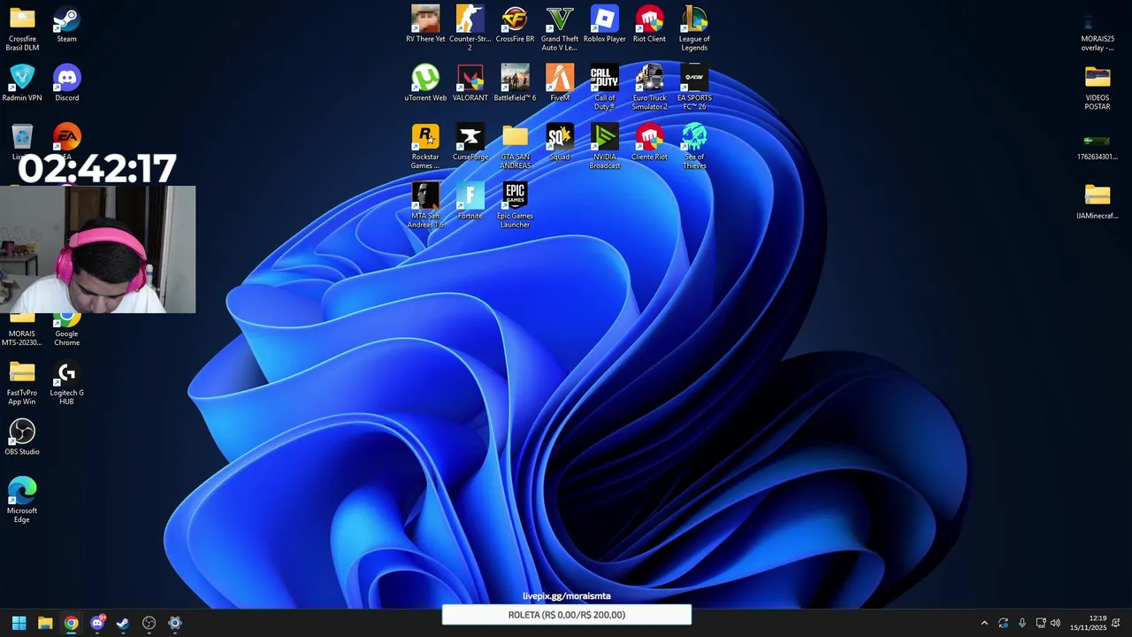Screen dimensions: 1132x637
Task: Open the clock showing 12:19 15/11/2025
Action: tap(1088, 623)
